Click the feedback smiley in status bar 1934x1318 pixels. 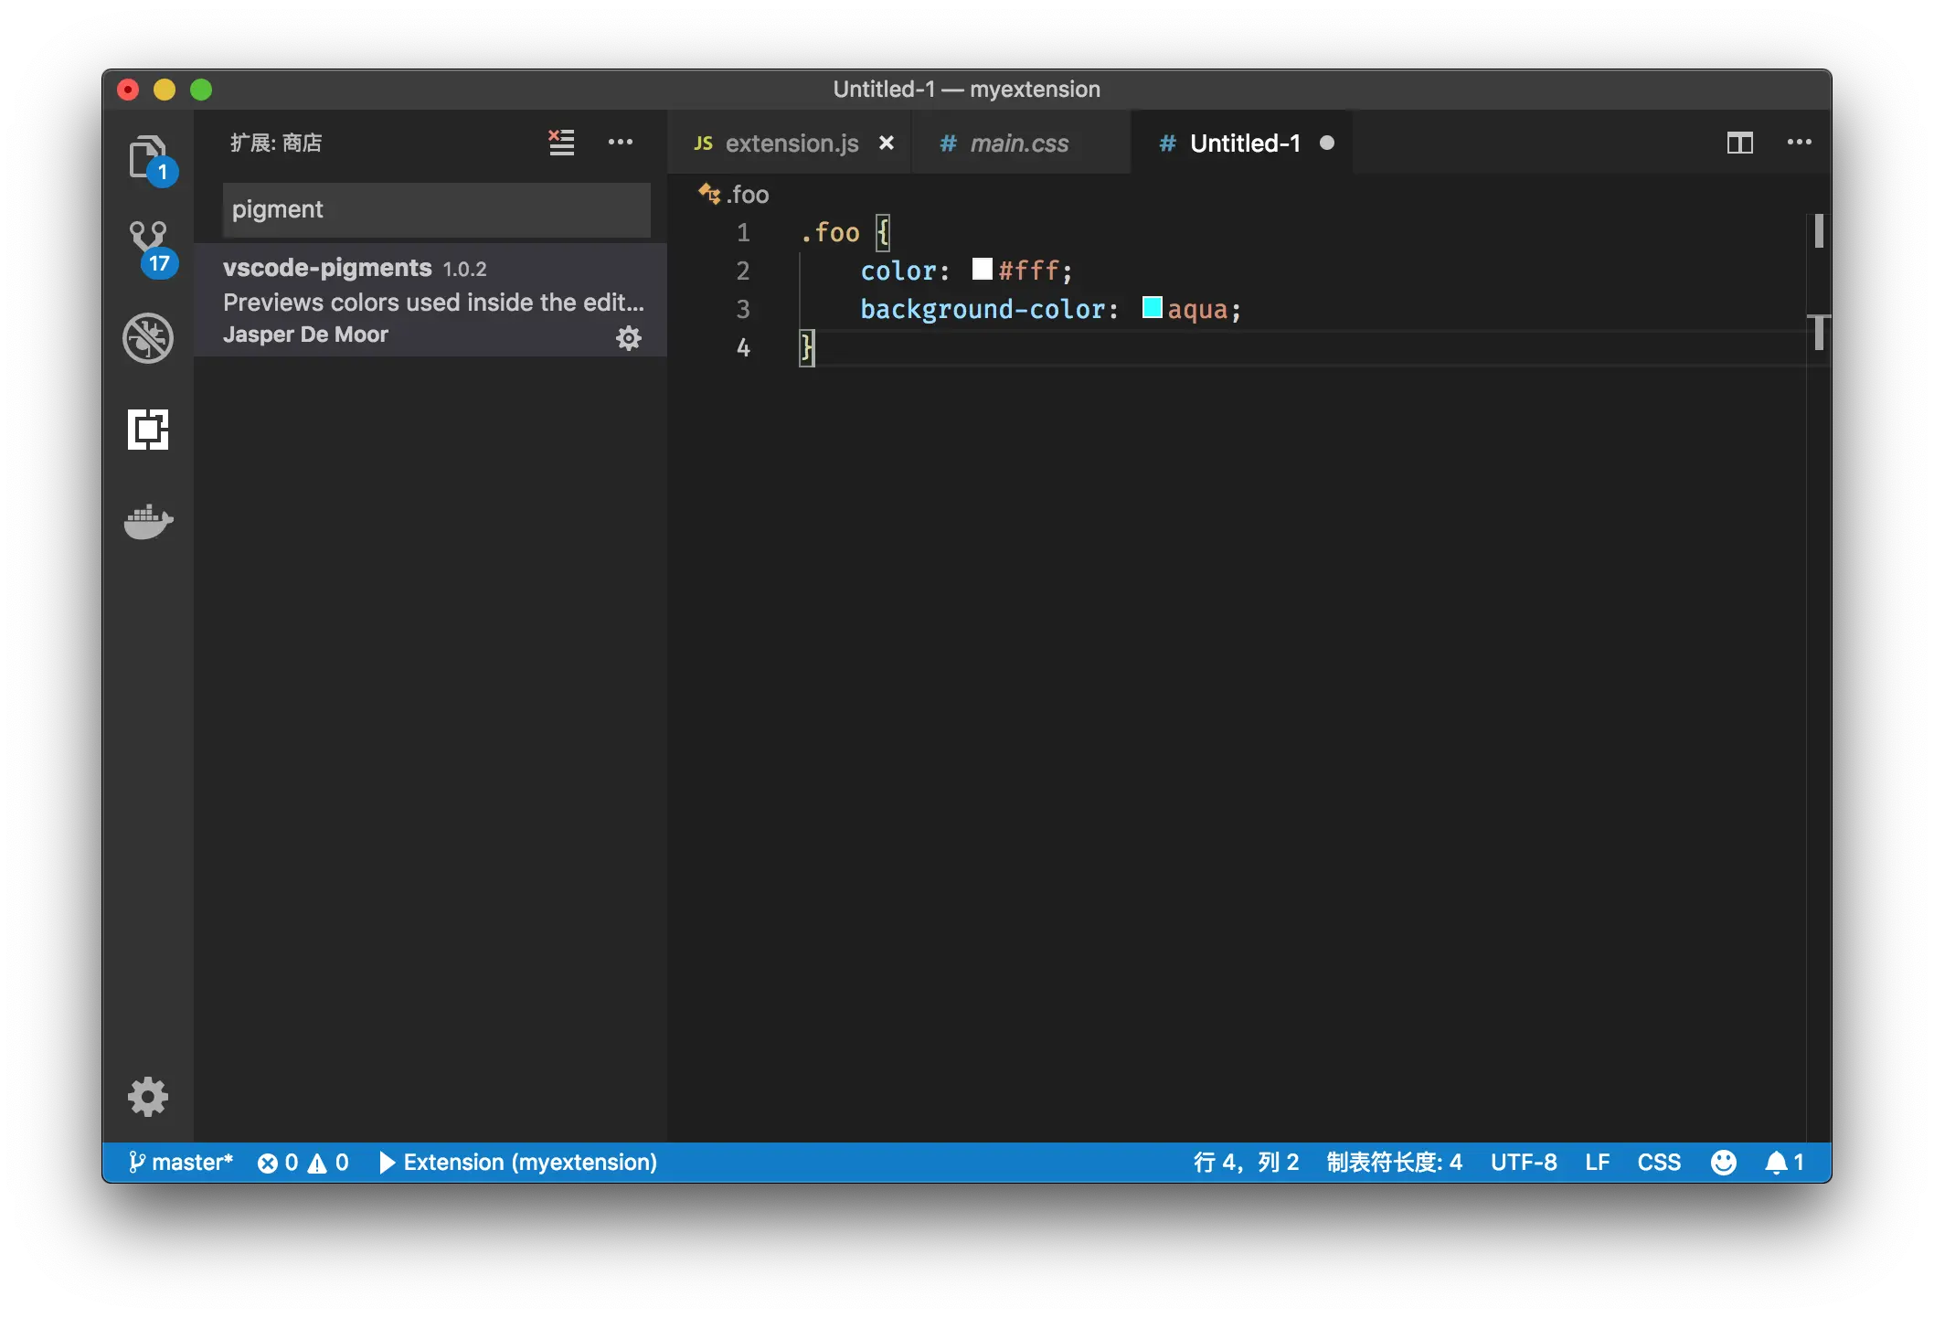[x=1723, y=1162]
